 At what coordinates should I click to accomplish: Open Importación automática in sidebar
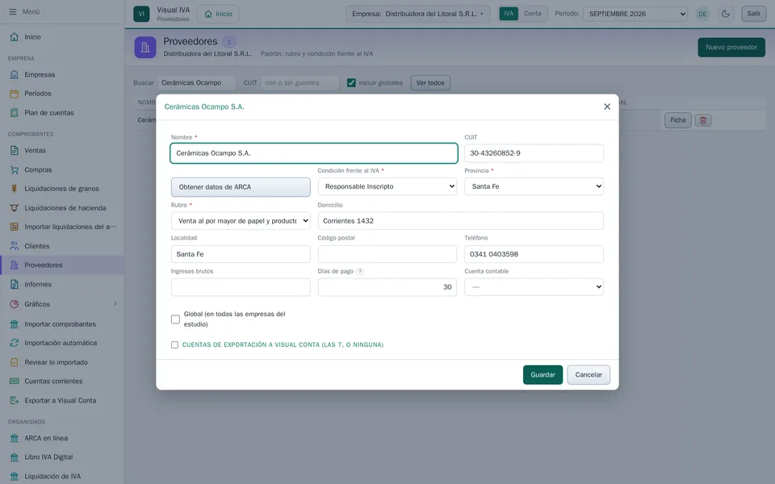click(x=62, y=343)
